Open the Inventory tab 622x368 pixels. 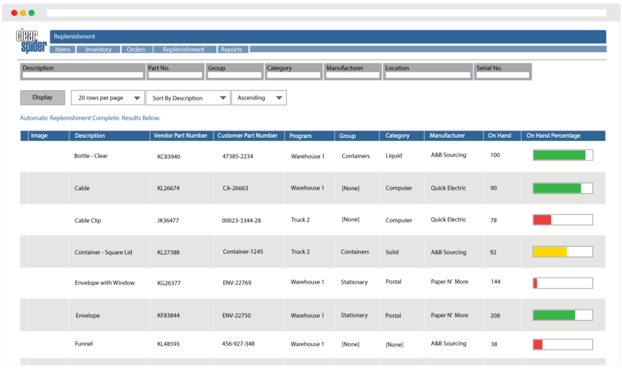[98, 49]
